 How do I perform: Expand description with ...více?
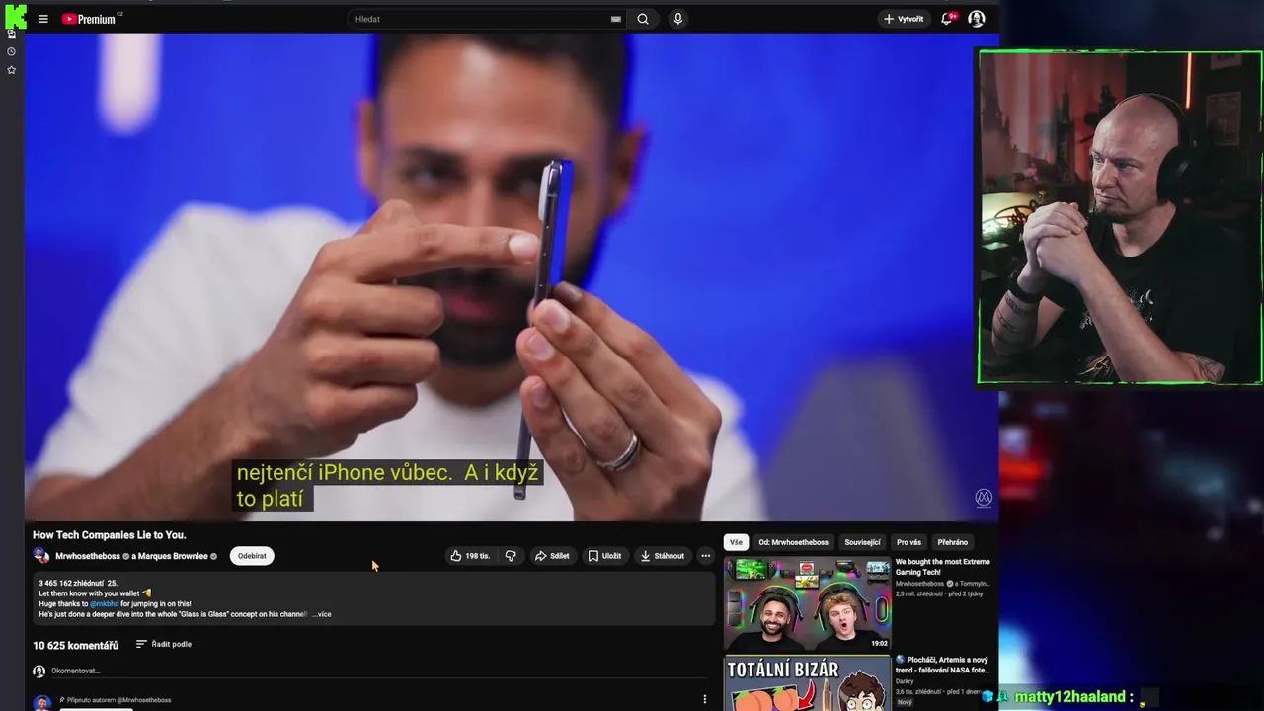pos(322,614)
